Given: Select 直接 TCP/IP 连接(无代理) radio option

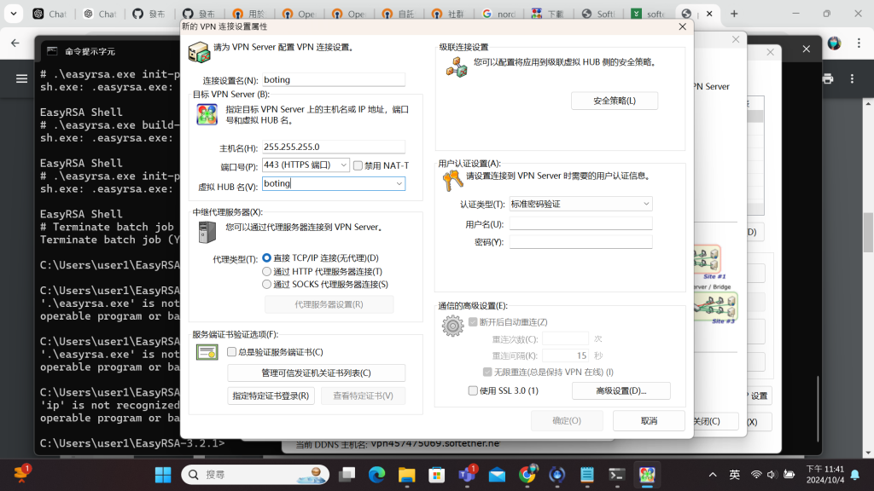Looking at the screenshot, I should (x=266, y=257).
